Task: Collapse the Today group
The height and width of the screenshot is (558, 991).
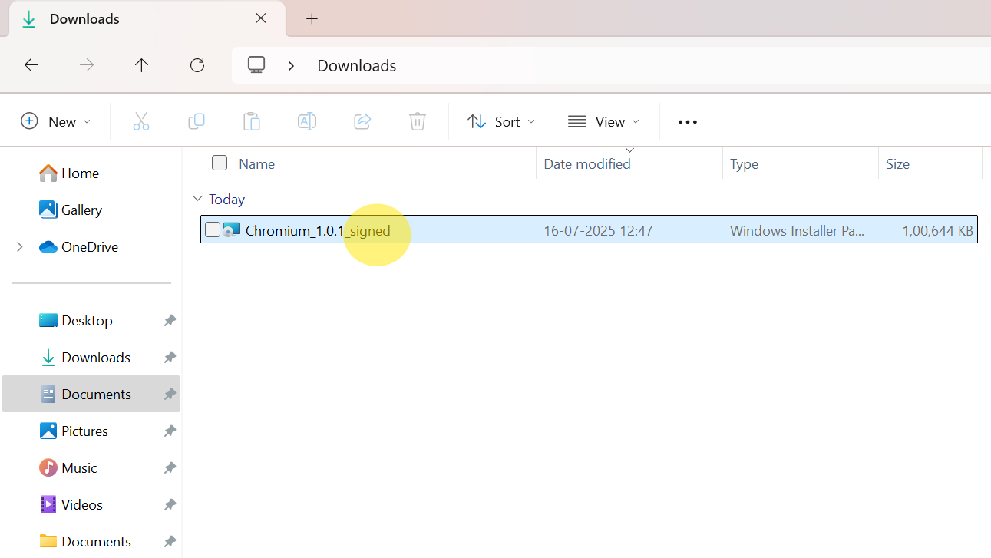Action: (197, 199)
